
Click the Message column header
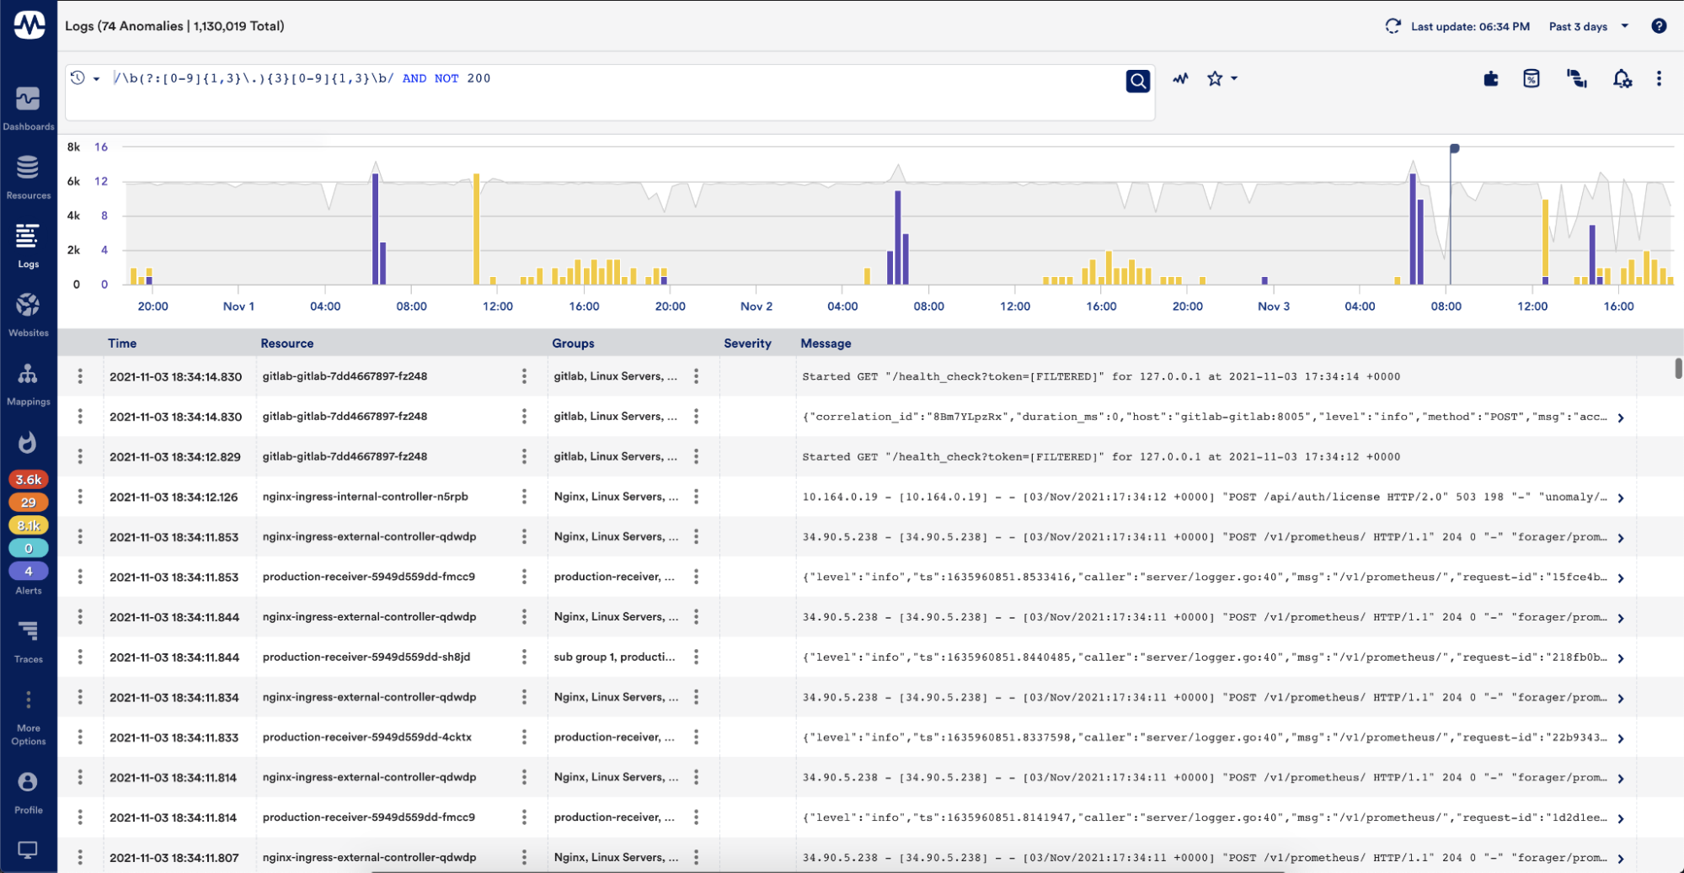(826, 343)
